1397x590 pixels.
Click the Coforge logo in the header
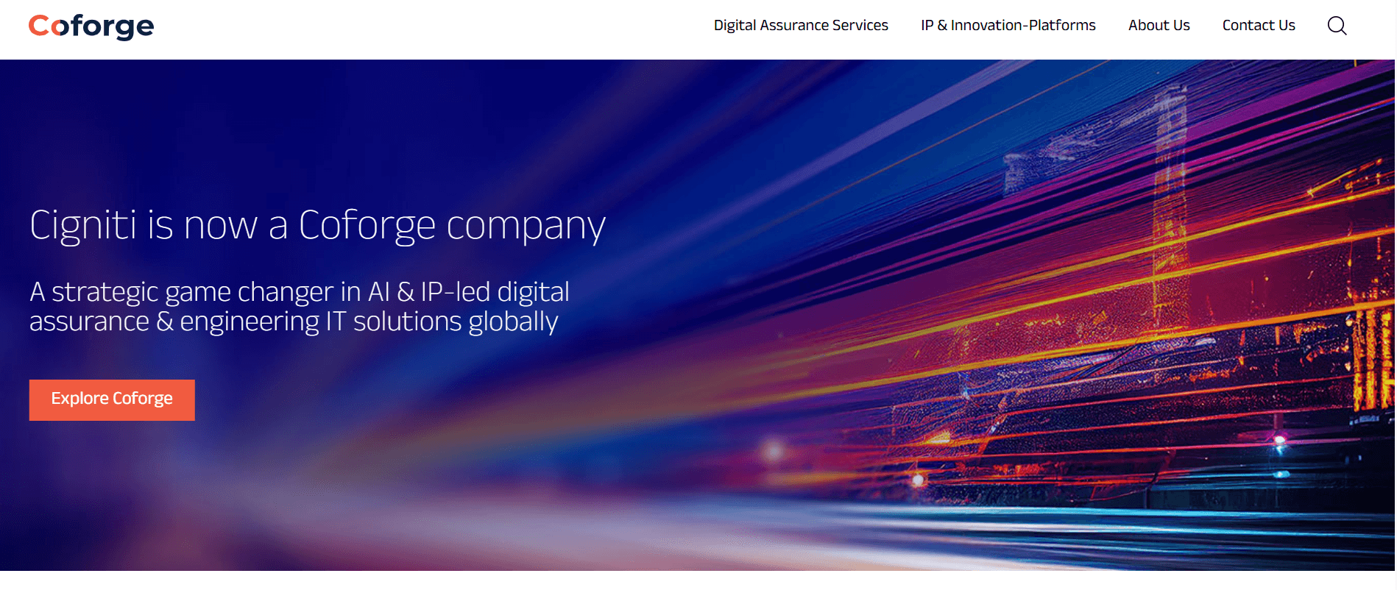tap(91, 26)
